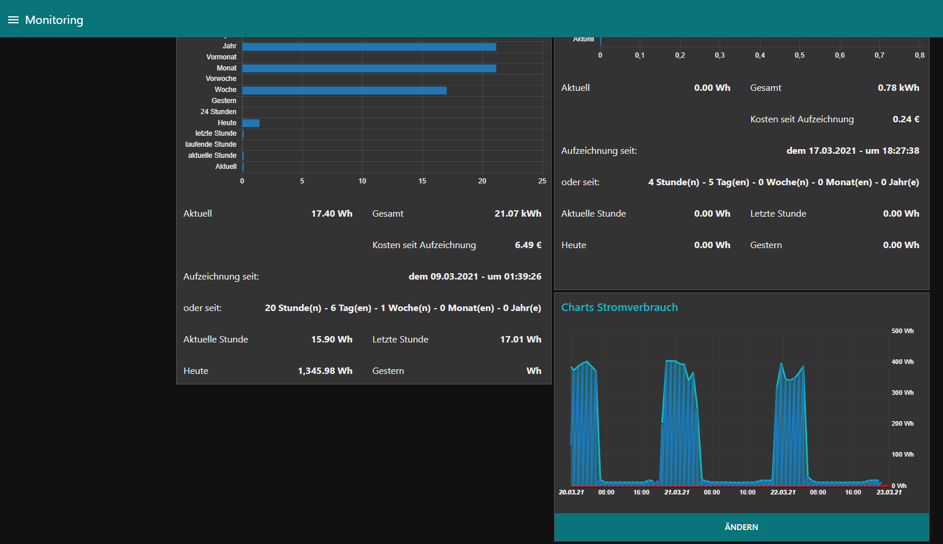The height and width of the screenshot is (544, 943).
Task: Click the Vormonat chart label
Action: click(x=221, y=57)
